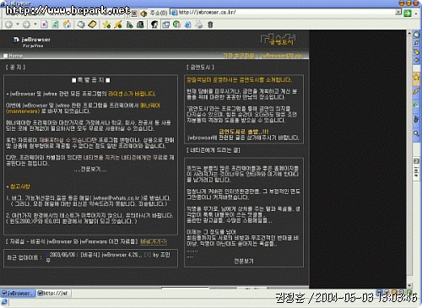
Task: Click the page scrollbar down arrow
Action: coord(409,285)
